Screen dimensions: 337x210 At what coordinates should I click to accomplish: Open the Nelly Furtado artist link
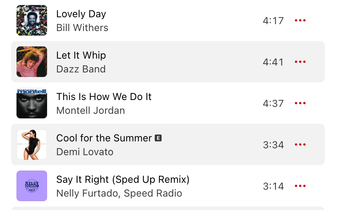(87, 194)
